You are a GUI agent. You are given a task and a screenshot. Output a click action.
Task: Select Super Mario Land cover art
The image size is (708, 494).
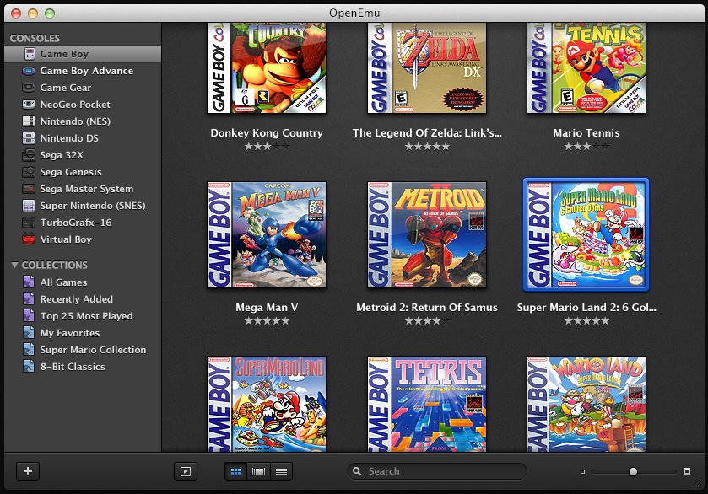pyautogui.click(x=267, y=404)
